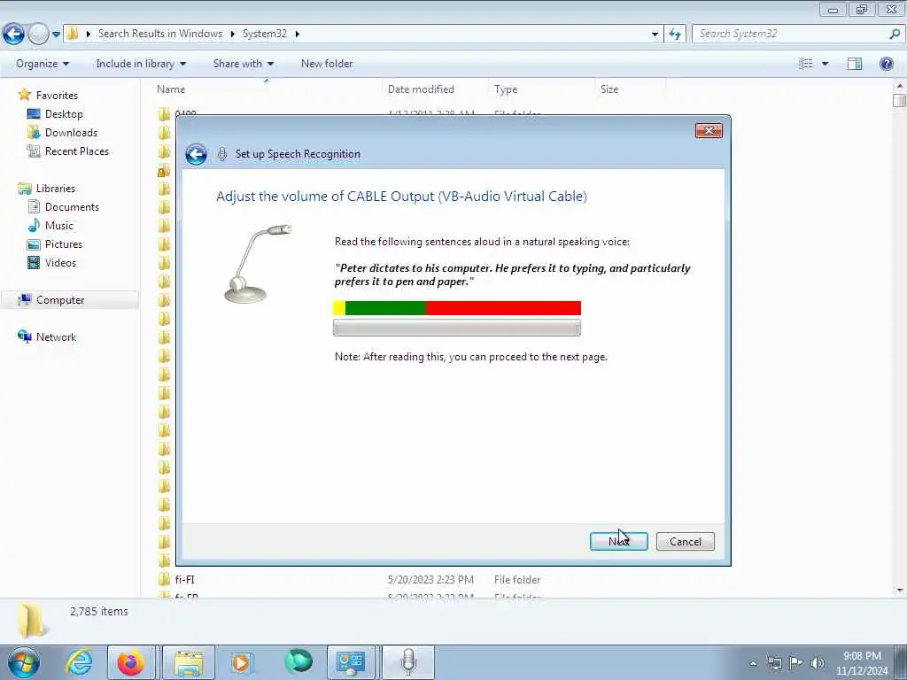This screenshot has height=680, width=907.
Task: Open Pictures library
Action: click(x=64, y=244)
